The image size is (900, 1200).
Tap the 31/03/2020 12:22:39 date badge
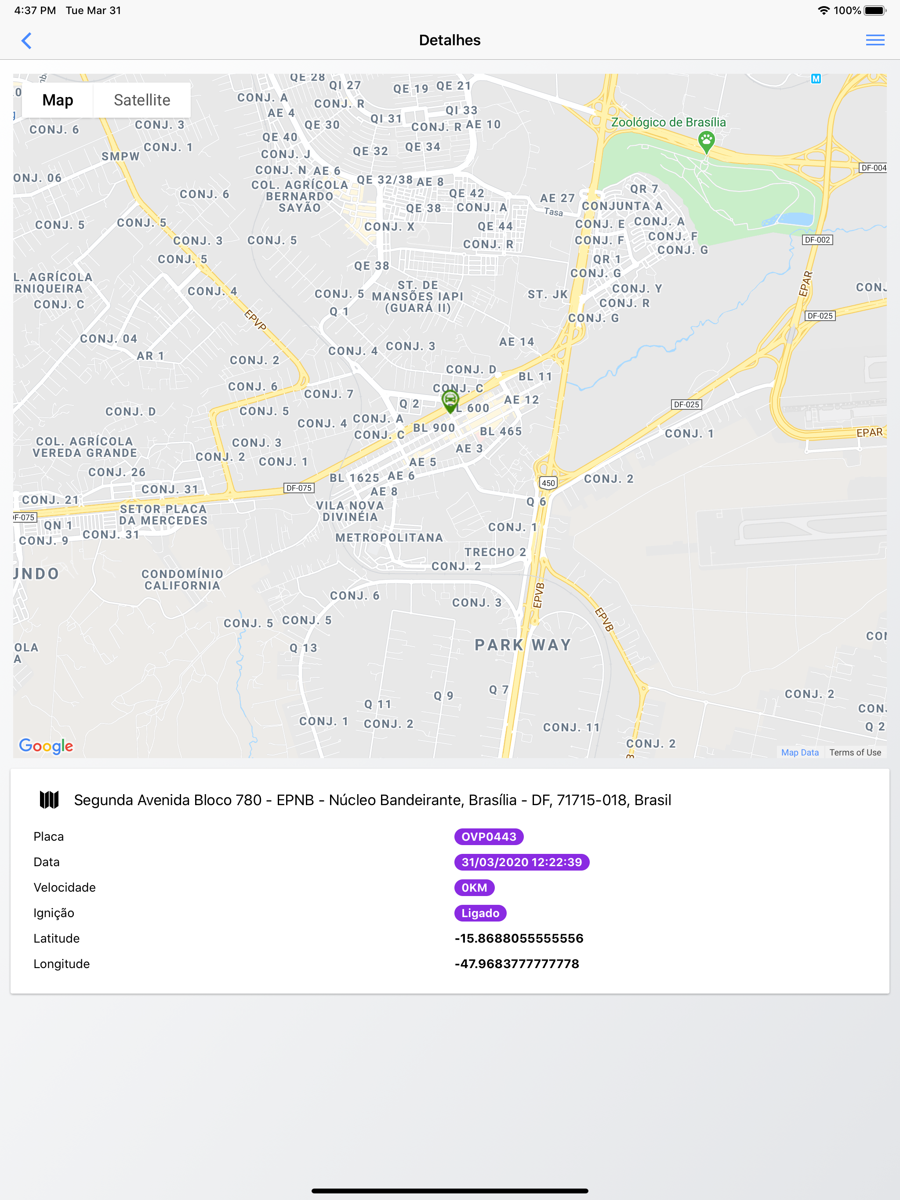point(522,862)
